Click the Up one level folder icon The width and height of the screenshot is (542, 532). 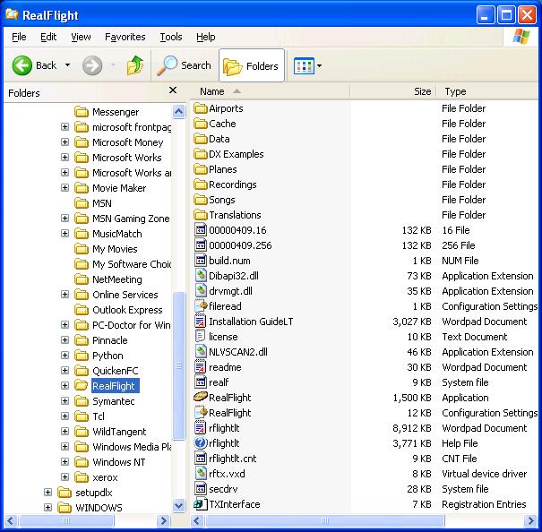[134, 65]
